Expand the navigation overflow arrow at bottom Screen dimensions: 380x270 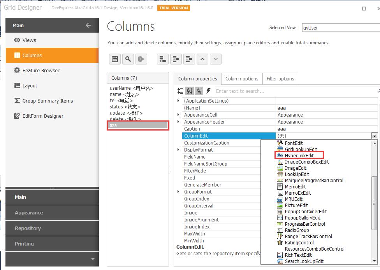[93, 259]
